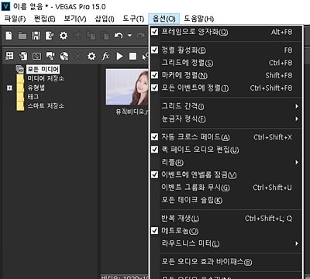The width and height of the screenshot is (310, 279).
Task: Toggle 이벤트에 엔벨롭 잠금 option
Action: point(154,174)
